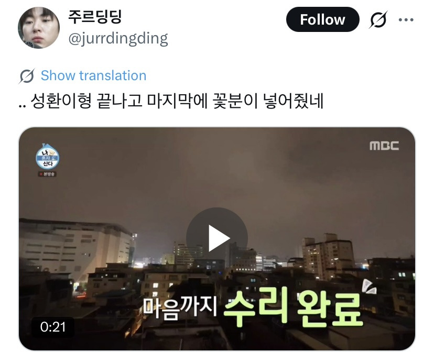Play the video in the tweet
Screen dimensions: 434x363
[216, 238]
